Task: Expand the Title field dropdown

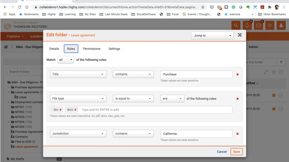Action: pyautogui.click(x=78, y=74)
